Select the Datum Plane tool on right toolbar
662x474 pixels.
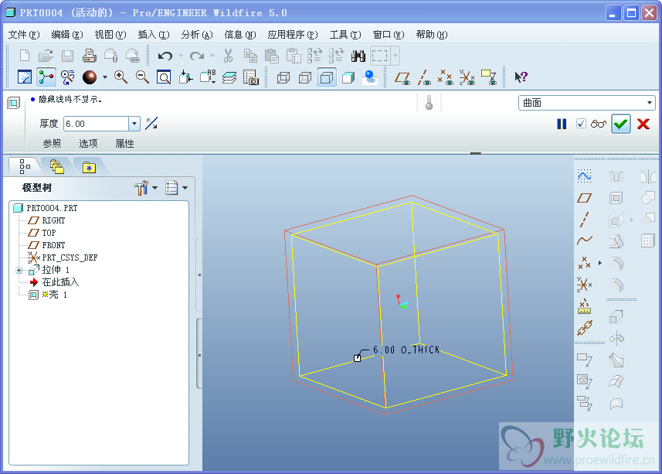tap(584, 198)
